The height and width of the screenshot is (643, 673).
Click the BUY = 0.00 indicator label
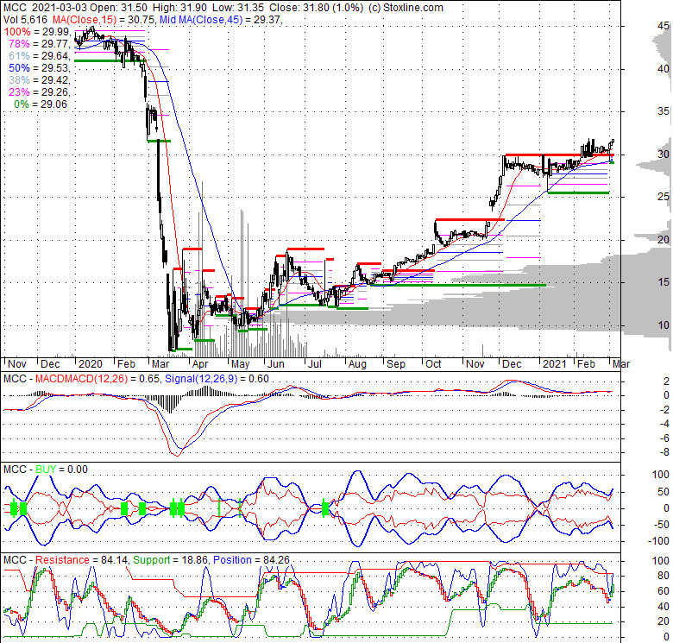61,470
